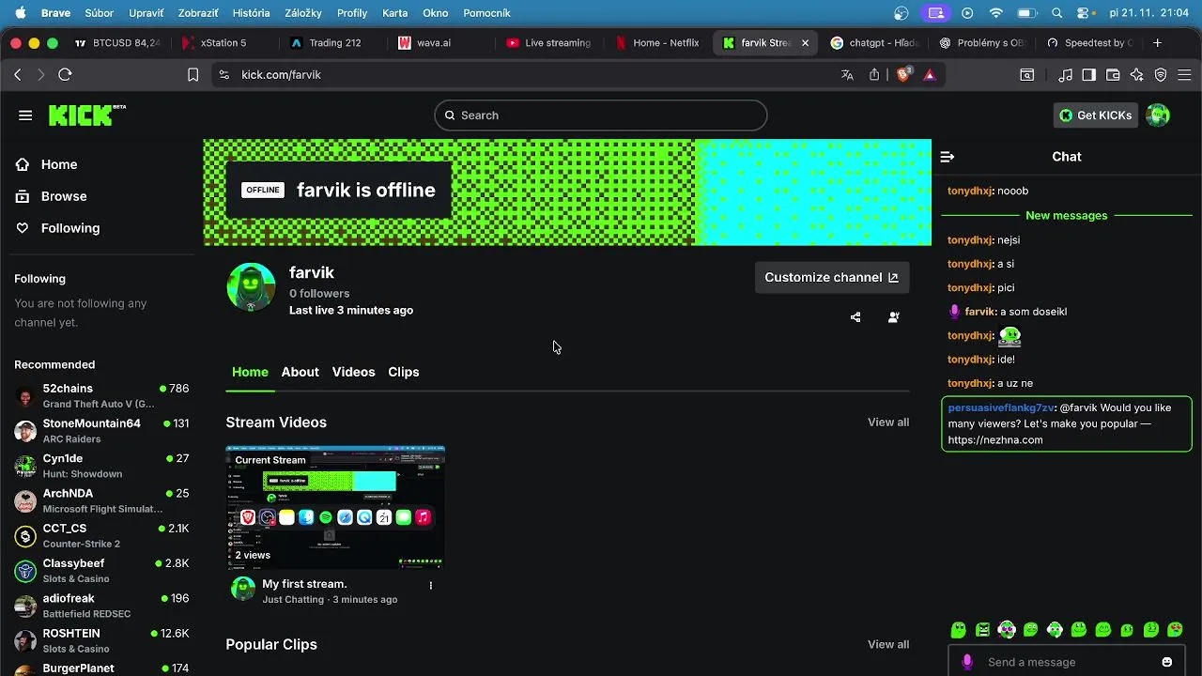Switch to the Speedtest browser tab
Image resolution: width=1202 pixels, height=676 pixels.
[1091, 42]
